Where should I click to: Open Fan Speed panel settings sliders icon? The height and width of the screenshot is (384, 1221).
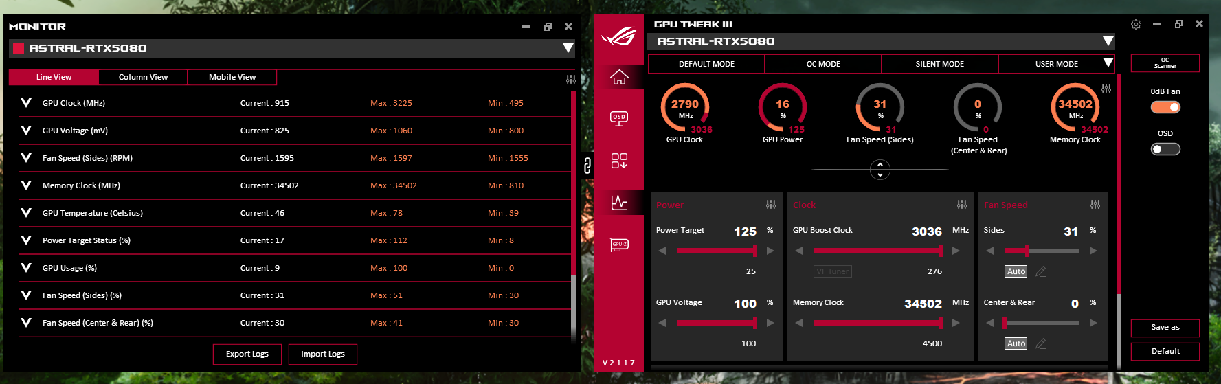(x=1095, y=205)
